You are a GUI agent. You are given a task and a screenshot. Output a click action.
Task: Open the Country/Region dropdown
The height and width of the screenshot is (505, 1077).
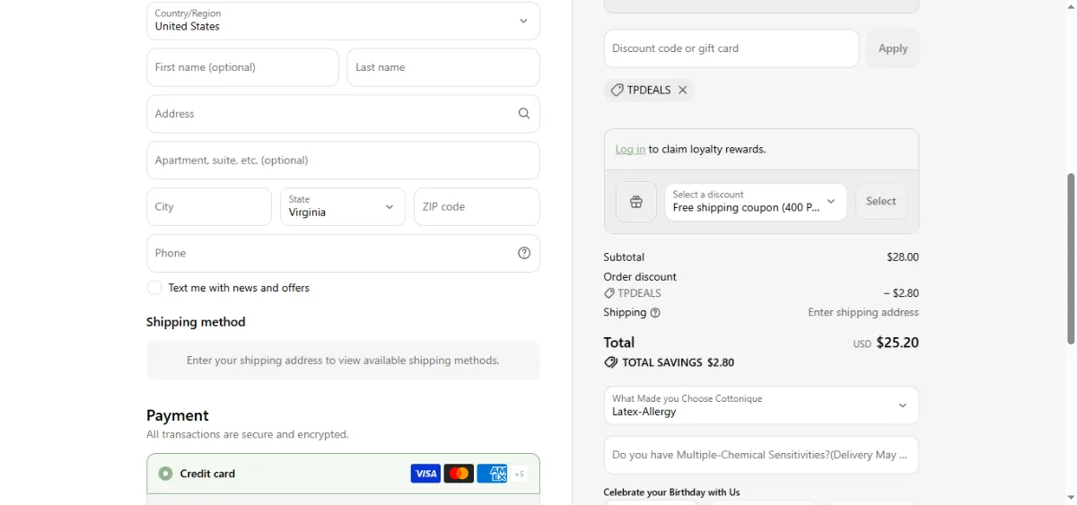pyautogui.click(x=343, y=21)
